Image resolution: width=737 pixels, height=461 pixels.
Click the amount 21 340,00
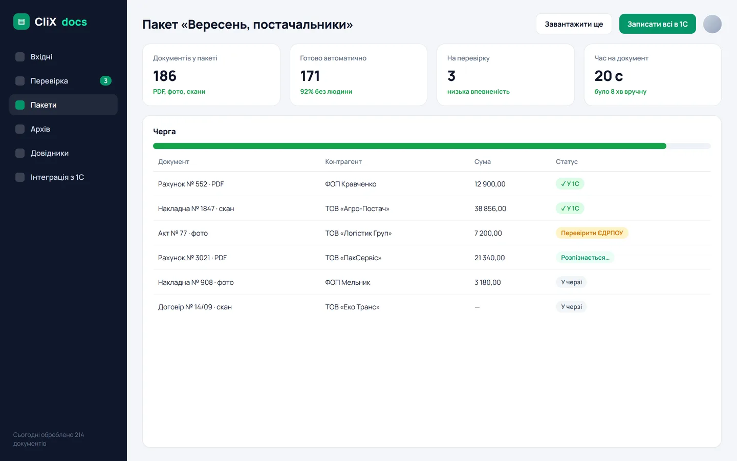pos(489,258)
